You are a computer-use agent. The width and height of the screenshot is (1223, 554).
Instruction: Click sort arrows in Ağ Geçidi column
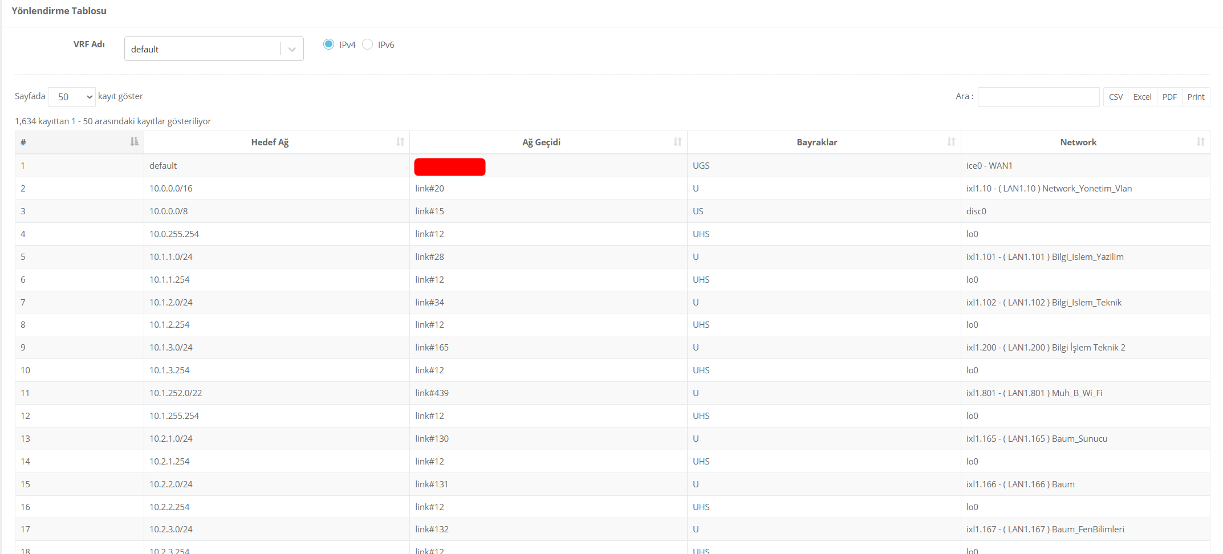coord(677,142)
